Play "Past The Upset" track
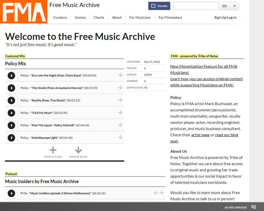This screenshot has width=264, height=211. tap(11, 125)
